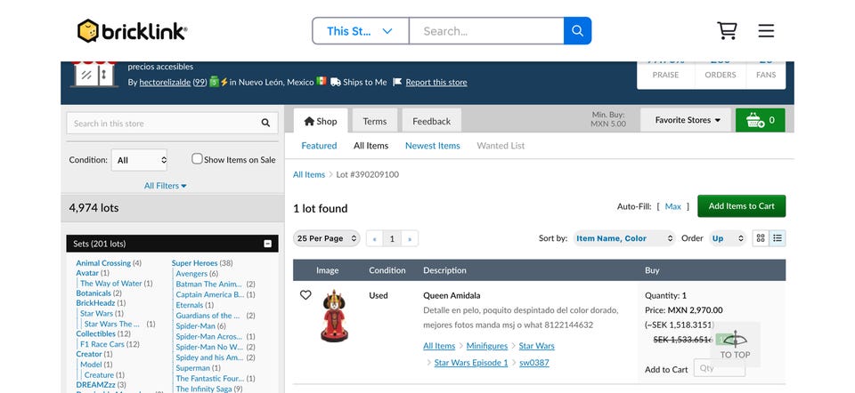Open Sort by Item Name, Color dropdown

pos(624,238)
